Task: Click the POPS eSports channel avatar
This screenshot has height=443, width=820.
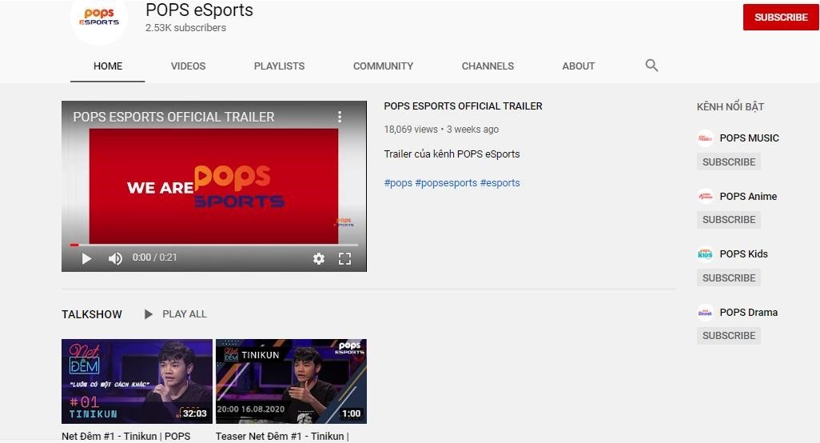Action: click(x=99, y=18)
